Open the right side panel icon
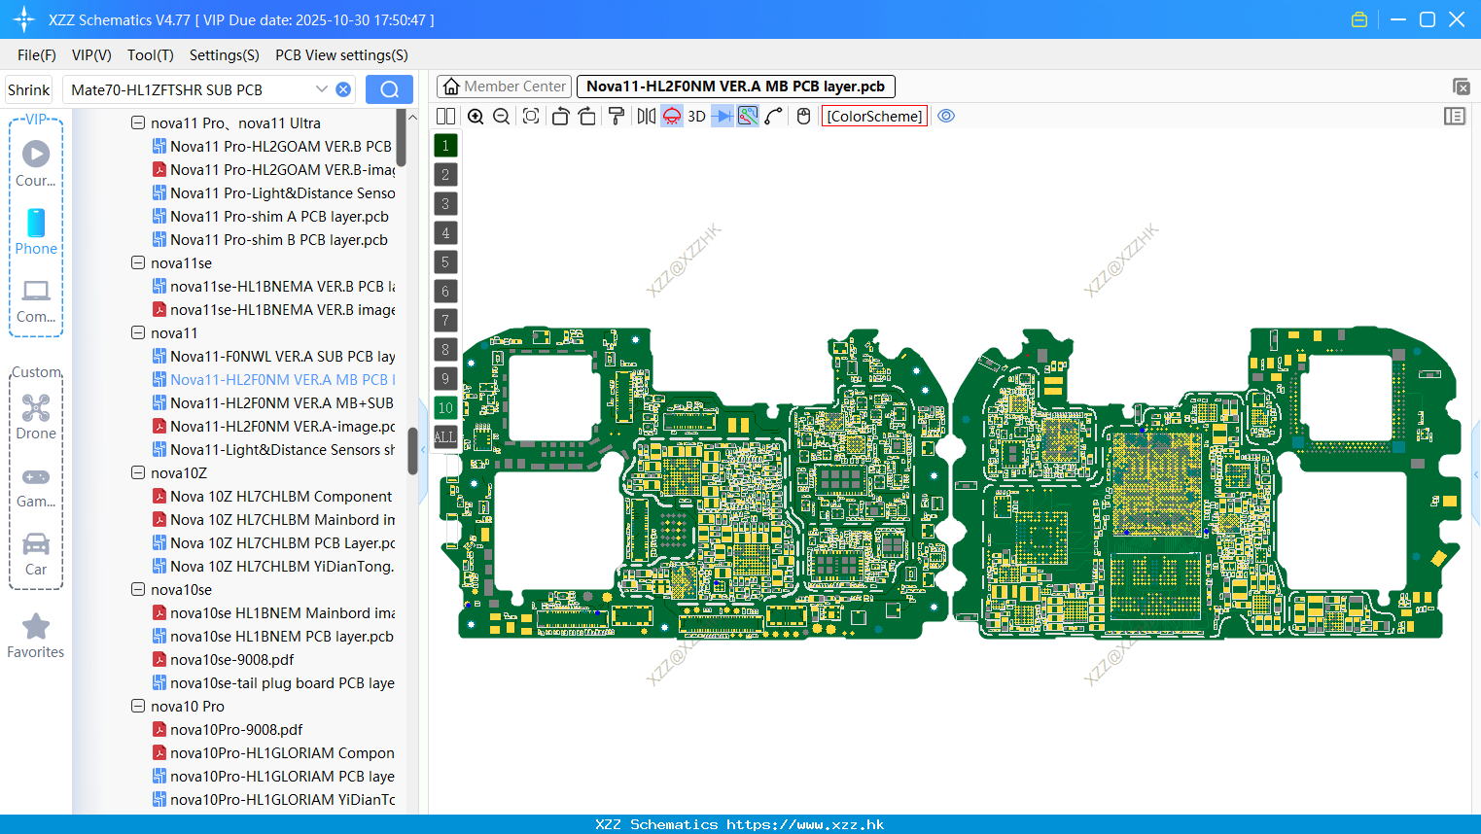 1455,117
